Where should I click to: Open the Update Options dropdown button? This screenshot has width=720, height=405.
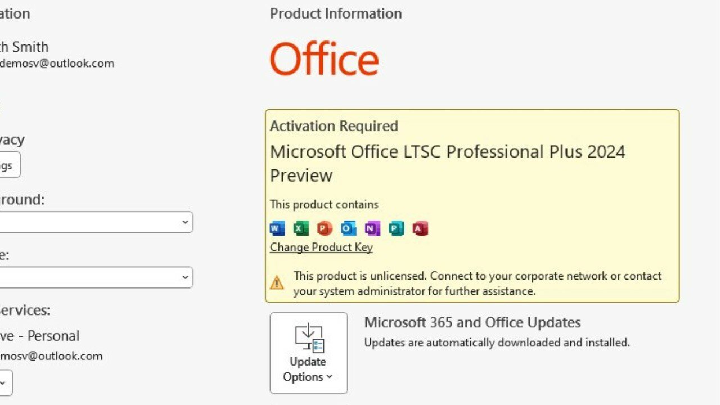click(x=309, y=353)
